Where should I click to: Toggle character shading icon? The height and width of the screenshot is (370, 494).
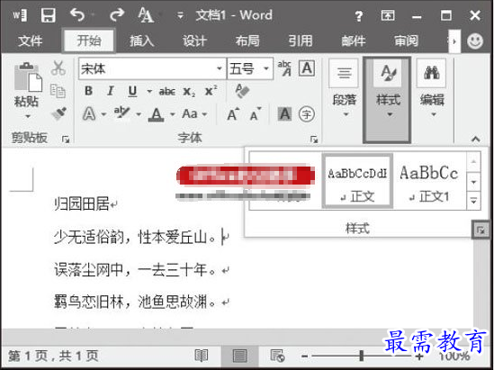[x=284, y=113]
